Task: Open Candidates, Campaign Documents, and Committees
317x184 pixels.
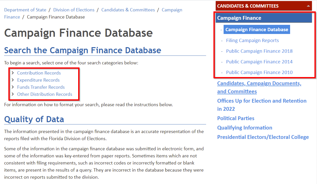Action: point(259,87)
